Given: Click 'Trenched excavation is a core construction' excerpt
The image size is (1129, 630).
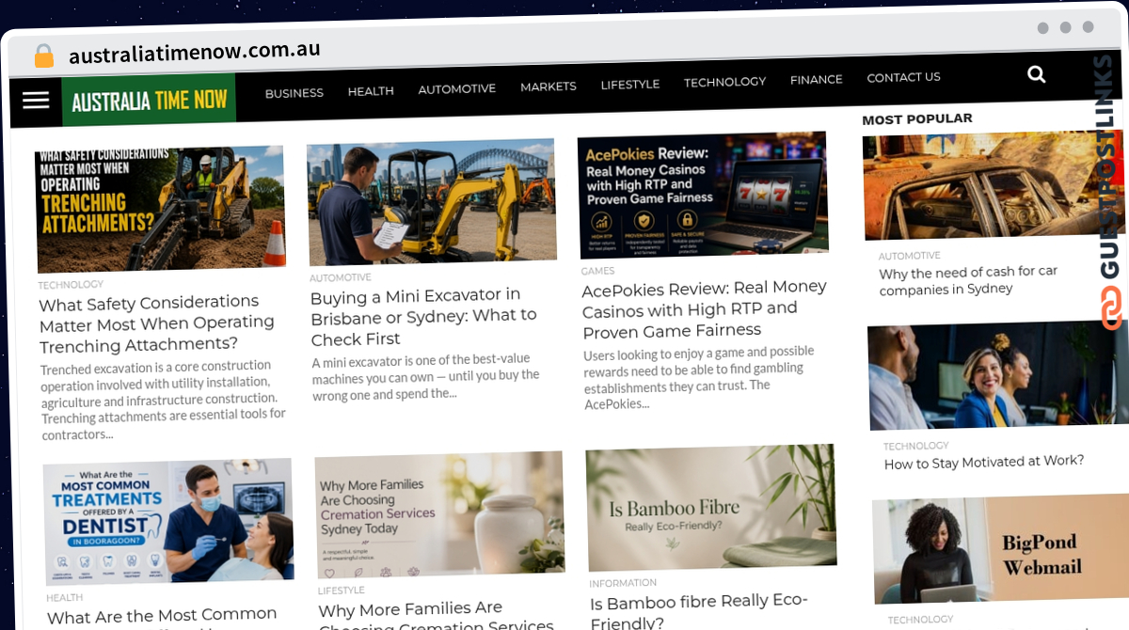Looking at the screenshot, I should click(164, 400).
